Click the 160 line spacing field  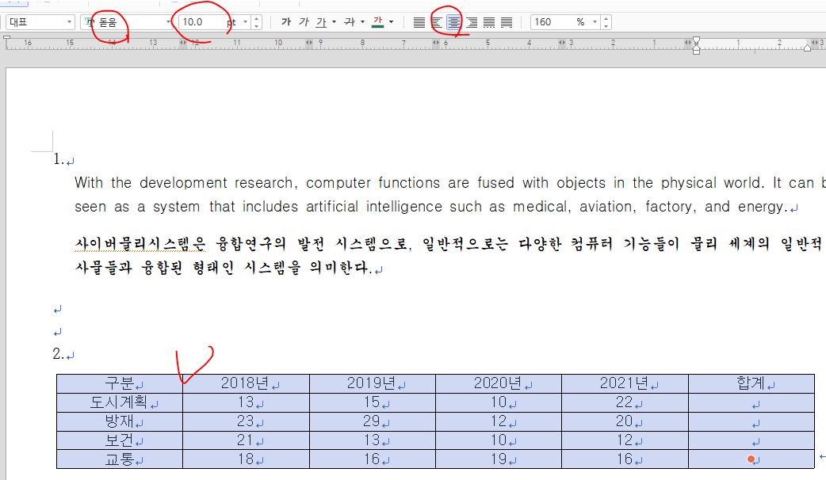point(552,22)
